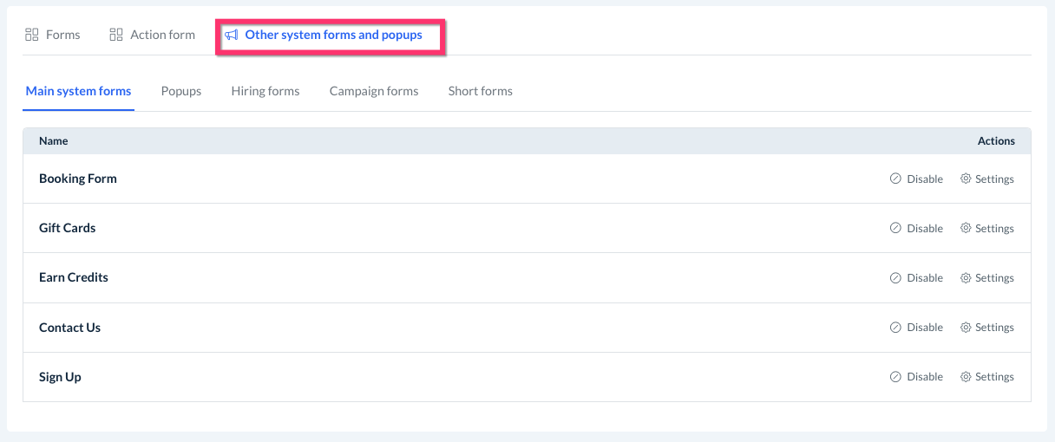Click the Forms tab grid icon
This screenshot has height=442, width=1055.
[x=32, y=35]
